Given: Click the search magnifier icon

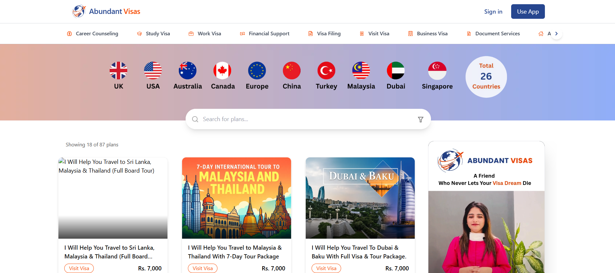Looking at the screenshot, I should point(195,119).
